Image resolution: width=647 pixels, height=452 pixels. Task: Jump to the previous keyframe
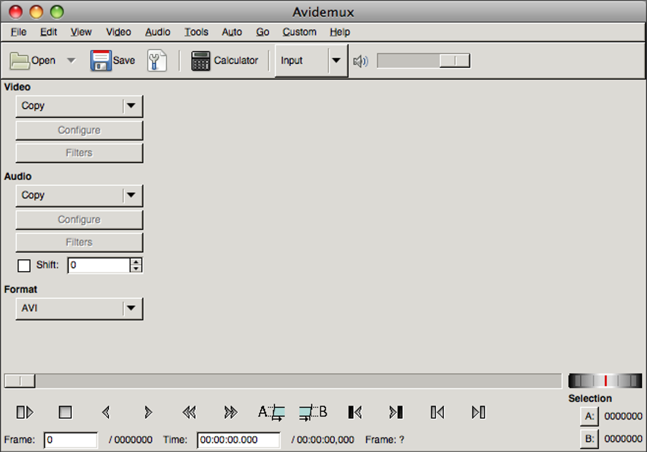pyautogui.click(x=190, y=412)
